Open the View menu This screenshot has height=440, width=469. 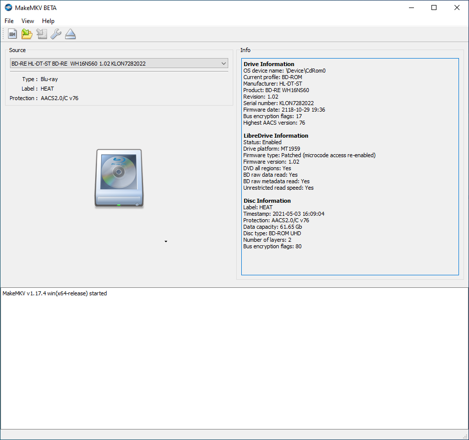28,21
